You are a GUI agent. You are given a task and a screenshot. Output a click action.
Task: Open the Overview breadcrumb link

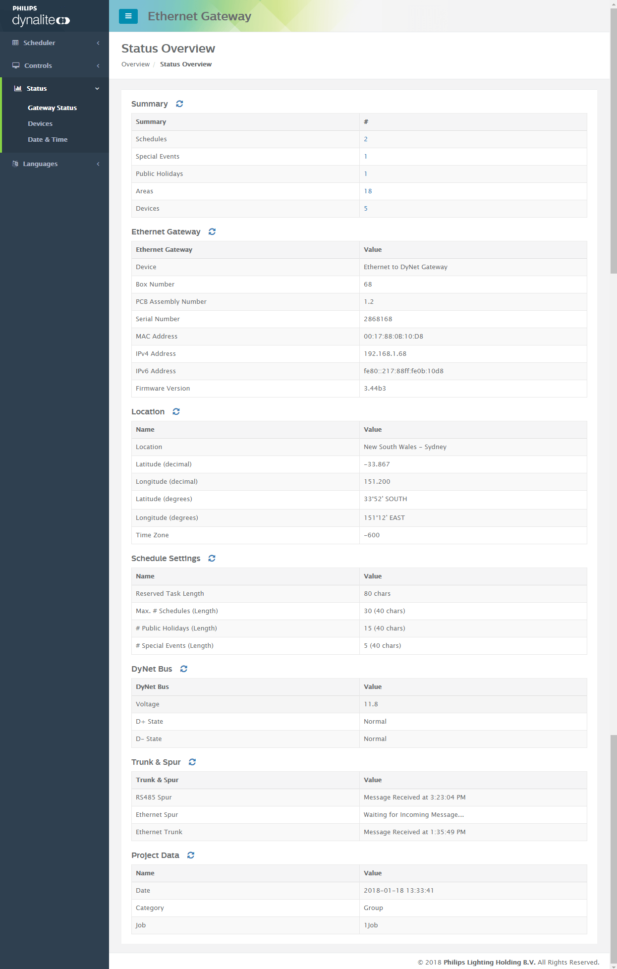[x=135, y=64]
